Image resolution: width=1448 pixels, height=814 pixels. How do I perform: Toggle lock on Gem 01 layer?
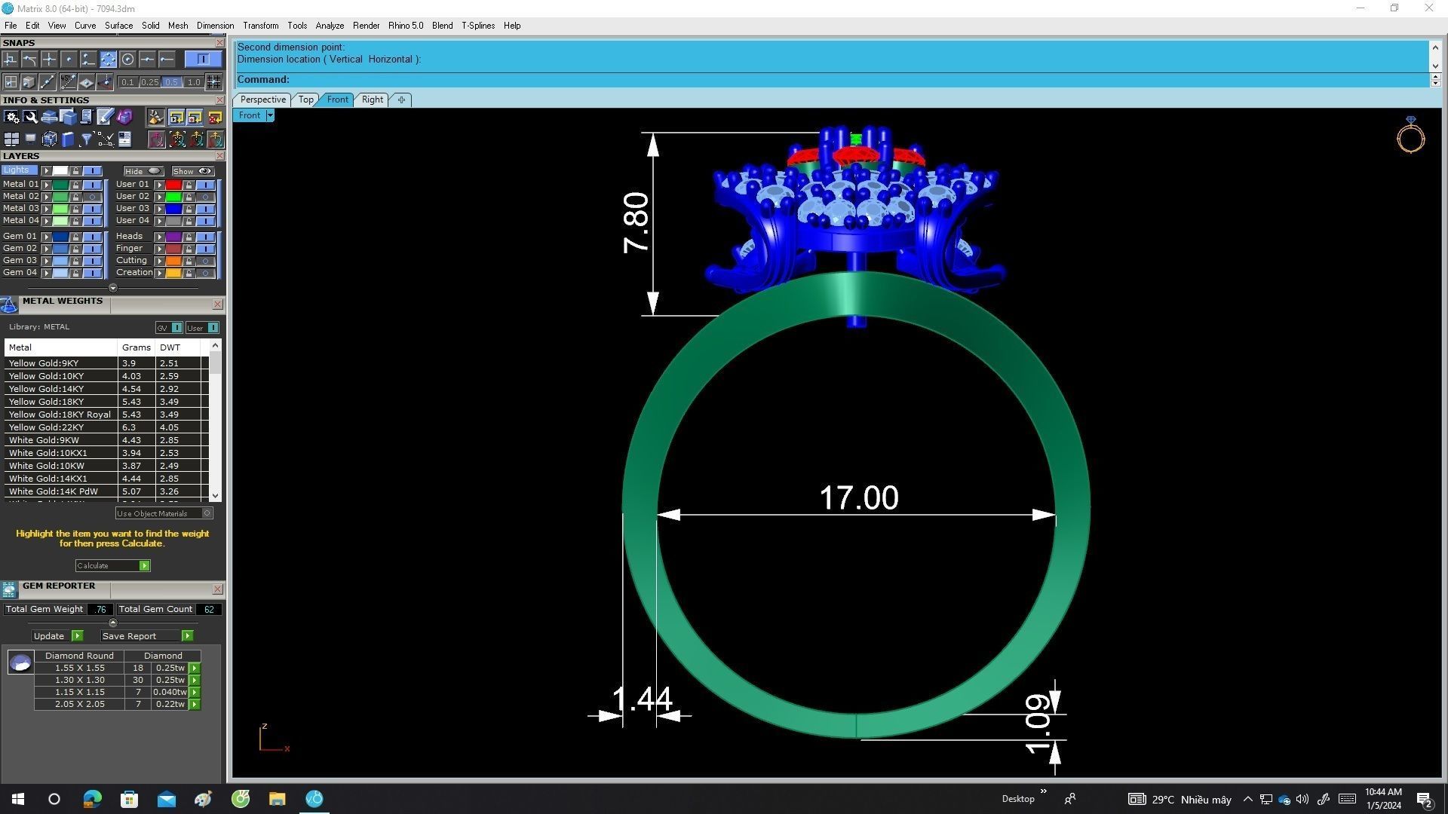click(75, 237)
